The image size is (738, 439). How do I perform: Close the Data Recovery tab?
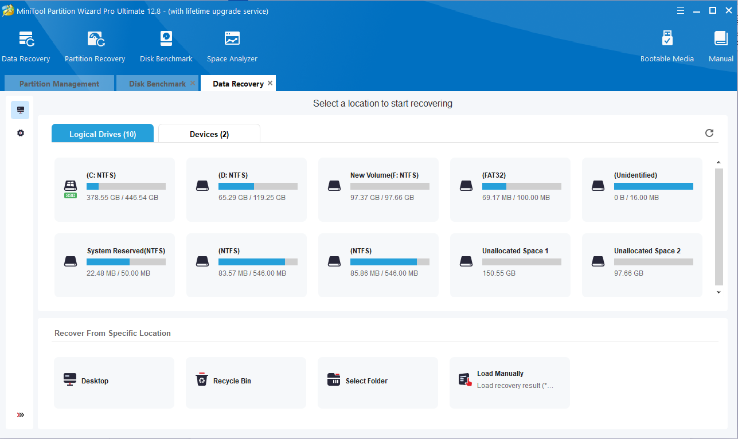(x=270, y=83)
